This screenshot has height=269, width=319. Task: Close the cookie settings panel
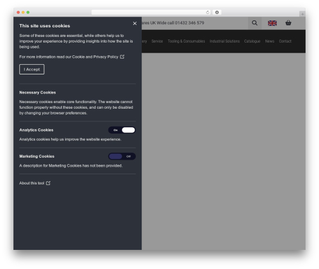click(135, 24)
